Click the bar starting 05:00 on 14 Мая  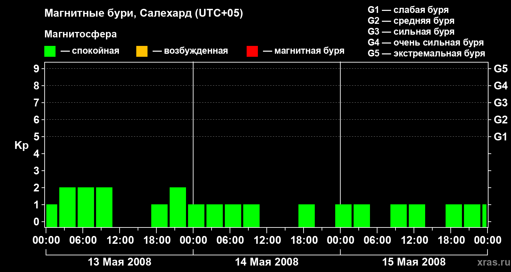click(233, 216)
